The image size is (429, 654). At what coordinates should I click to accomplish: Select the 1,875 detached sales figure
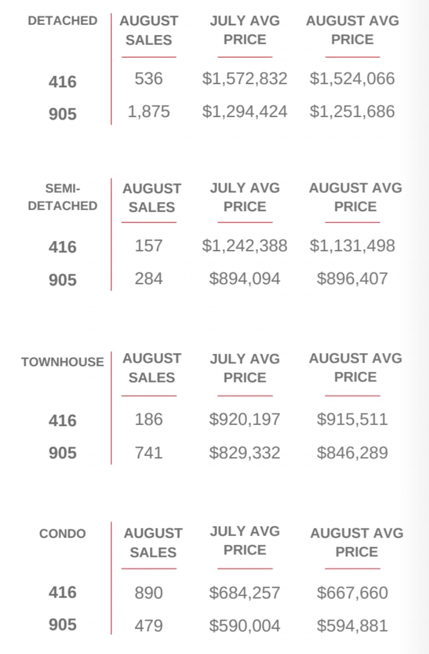click(x=149, y=112)
